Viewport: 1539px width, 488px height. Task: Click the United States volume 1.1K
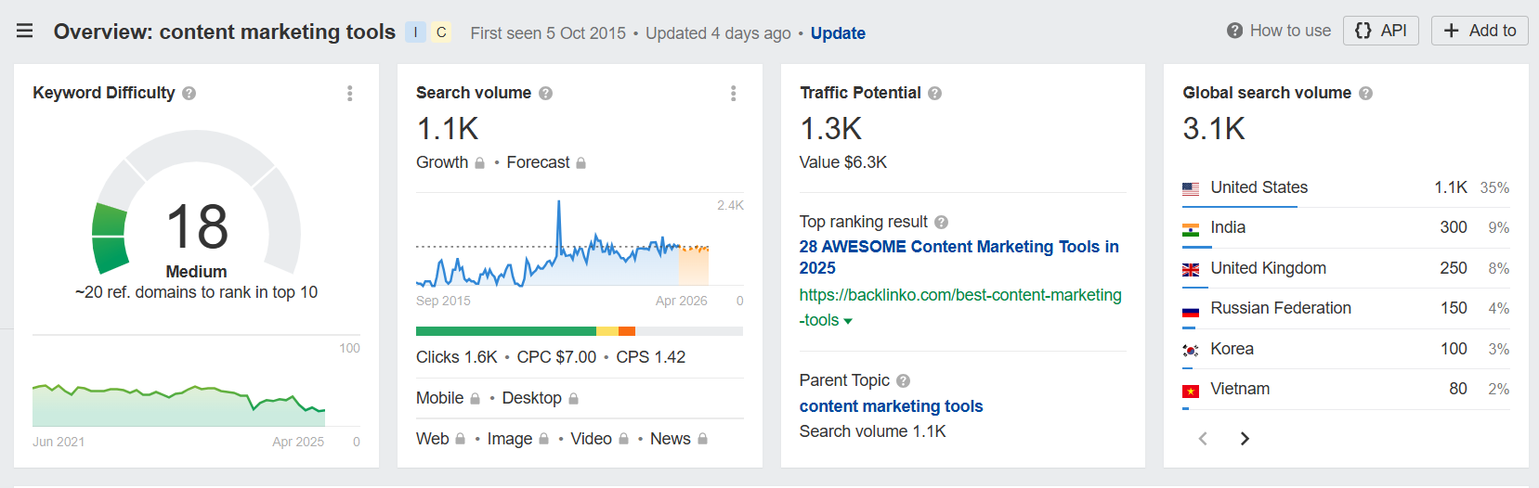[1451, 187]
